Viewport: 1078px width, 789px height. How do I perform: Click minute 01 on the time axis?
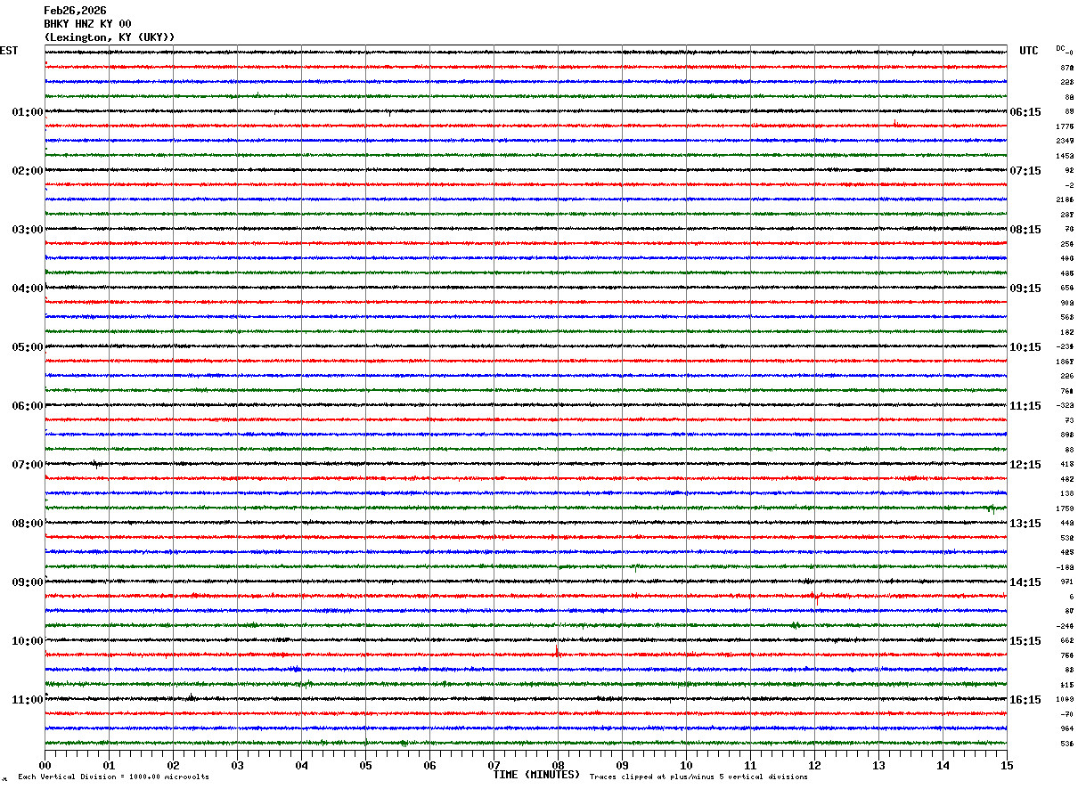[x=109, y=765]
